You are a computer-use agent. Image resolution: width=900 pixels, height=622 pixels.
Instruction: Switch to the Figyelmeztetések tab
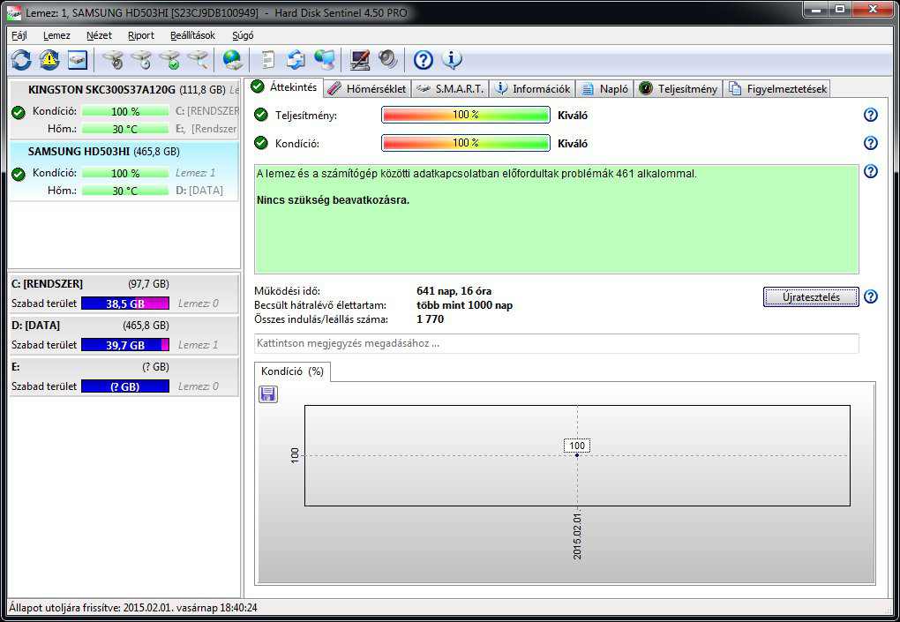click(x=777, y=89)
